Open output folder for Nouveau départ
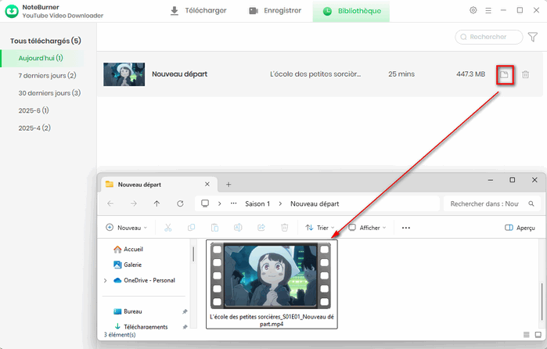The height and width of the screenshot is (349, 547). 505,74
